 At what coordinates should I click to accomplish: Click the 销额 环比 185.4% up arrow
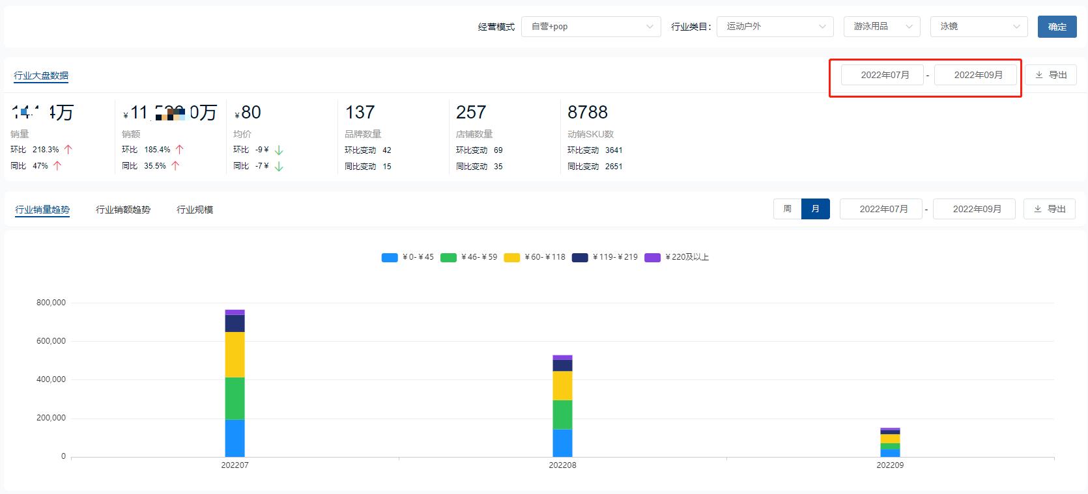(180, 149)
